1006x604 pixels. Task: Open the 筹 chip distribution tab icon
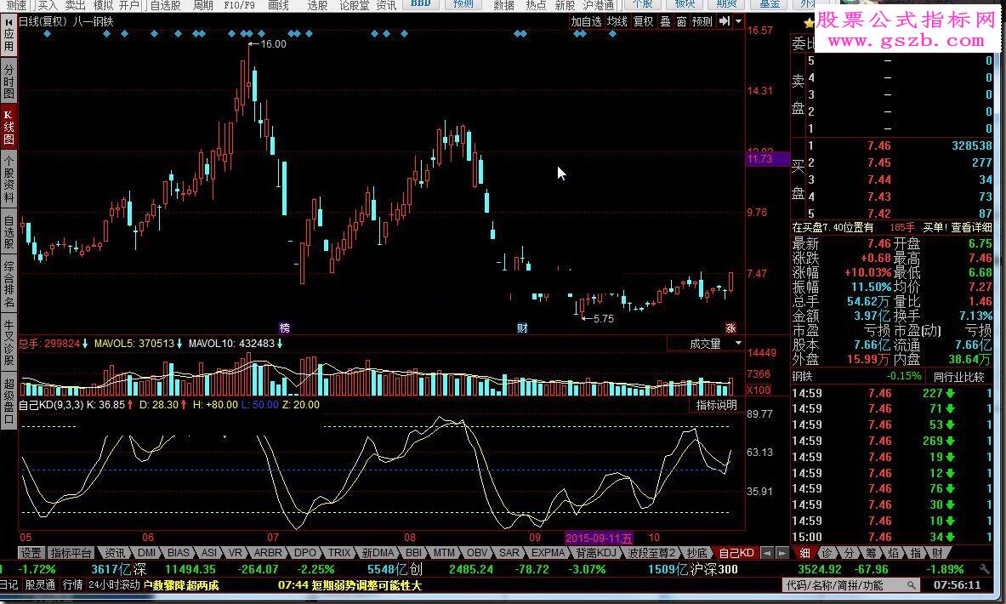(x=872, y=553)
